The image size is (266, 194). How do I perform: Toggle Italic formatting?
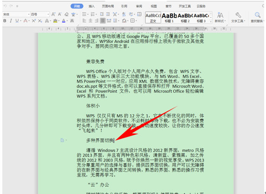pyautogui.click(x=11, y=21)
